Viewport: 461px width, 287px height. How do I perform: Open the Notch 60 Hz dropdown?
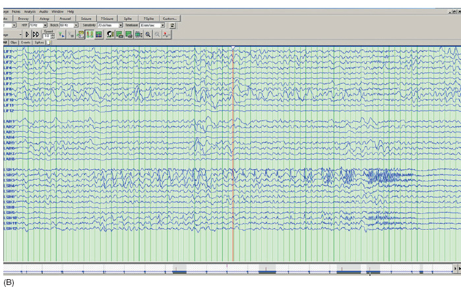(x=76, y=25)
